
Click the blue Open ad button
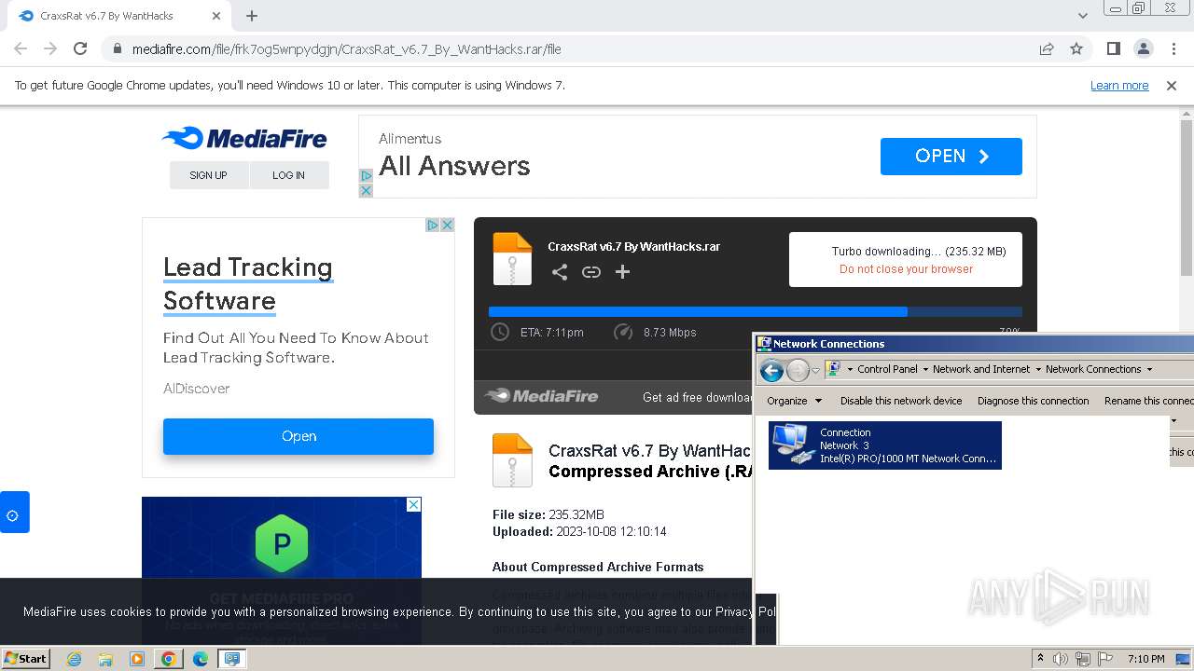coord(298,436)
